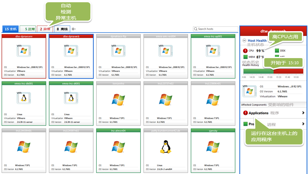The image size is (308, 174).
Task: Expand the Applications affected component row
Action: click(x=303, y=113)
